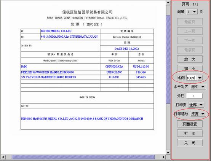211x161 pixels.
Task: Click the 分栏 columns input field
Action: click(194, 96)
